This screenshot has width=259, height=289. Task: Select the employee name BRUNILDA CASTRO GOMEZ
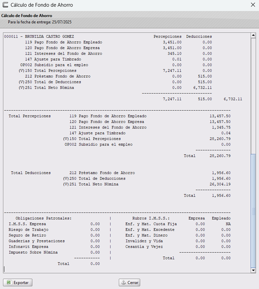[x=49, y=37]
